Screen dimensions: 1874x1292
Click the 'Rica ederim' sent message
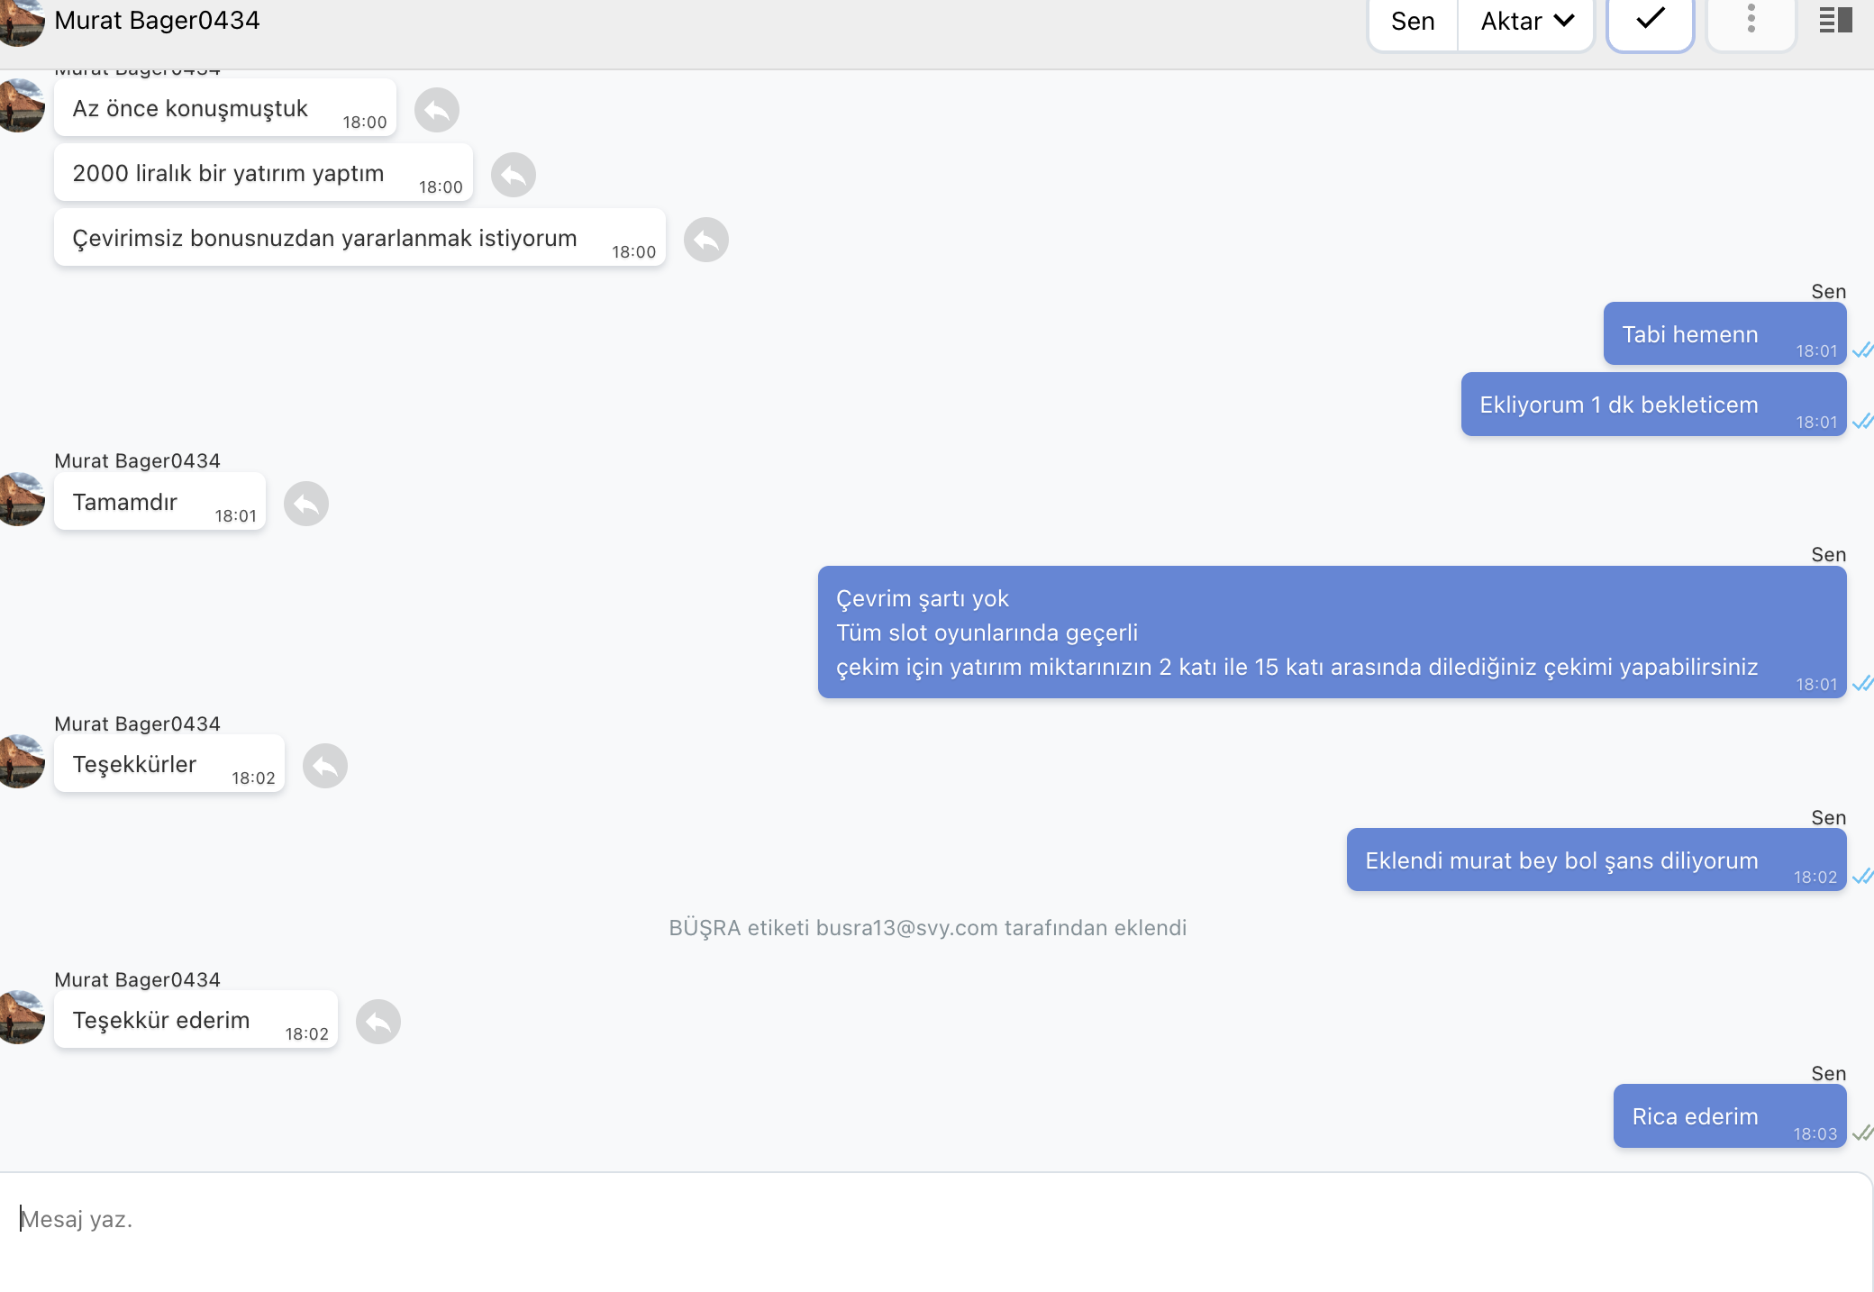(x=1730, y=1116)
